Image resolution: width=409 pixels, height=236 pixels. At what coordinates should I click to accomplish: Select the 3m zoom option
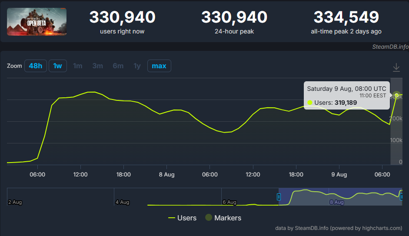[97, 66]
